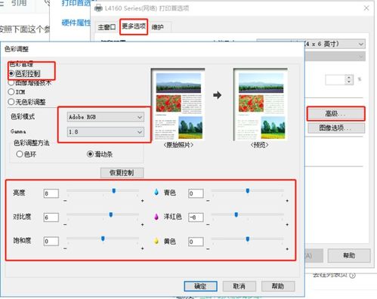Close the printer preferences window
The height and width of the screenshot is (299, 377).
coord(366,8)
